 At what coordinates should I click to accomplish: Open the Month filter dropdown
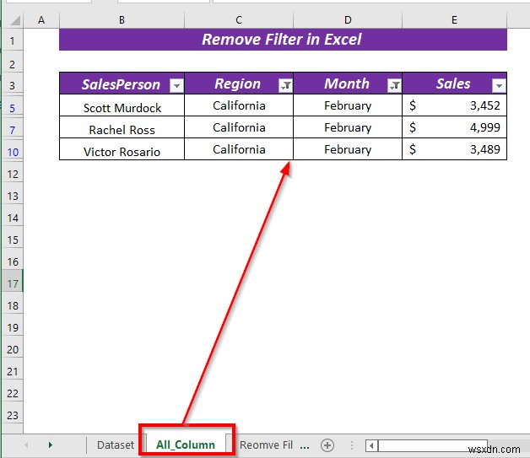pos(394,86)
